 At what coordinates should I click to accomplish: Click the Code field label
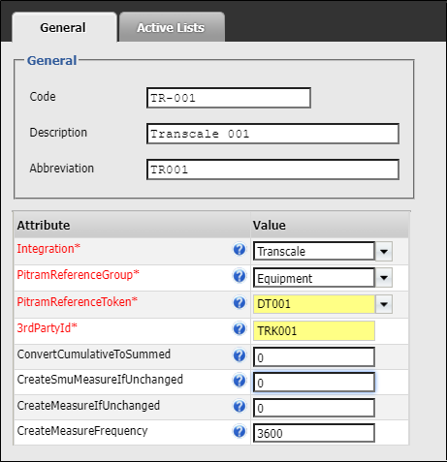pos(43,97)
